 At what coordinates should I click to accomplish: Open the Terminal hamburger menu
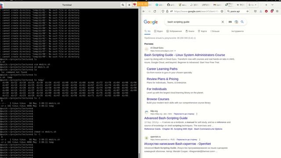[x=129, y=5]
